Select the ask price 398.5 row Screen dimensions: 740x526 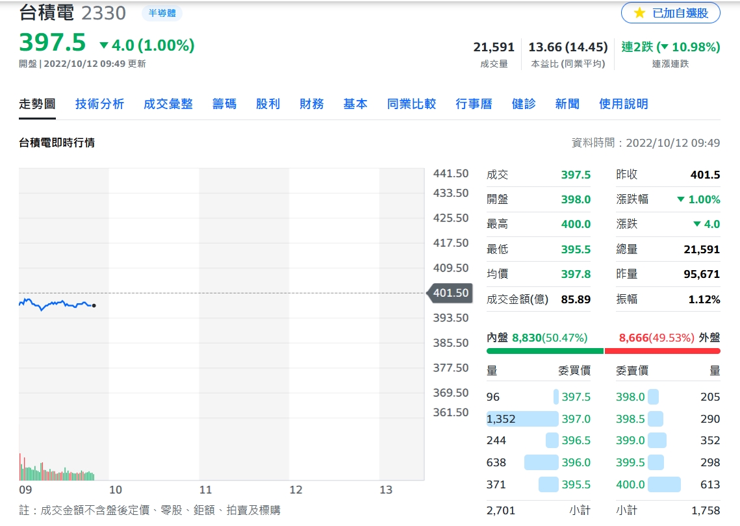click(x=668, y=419)
